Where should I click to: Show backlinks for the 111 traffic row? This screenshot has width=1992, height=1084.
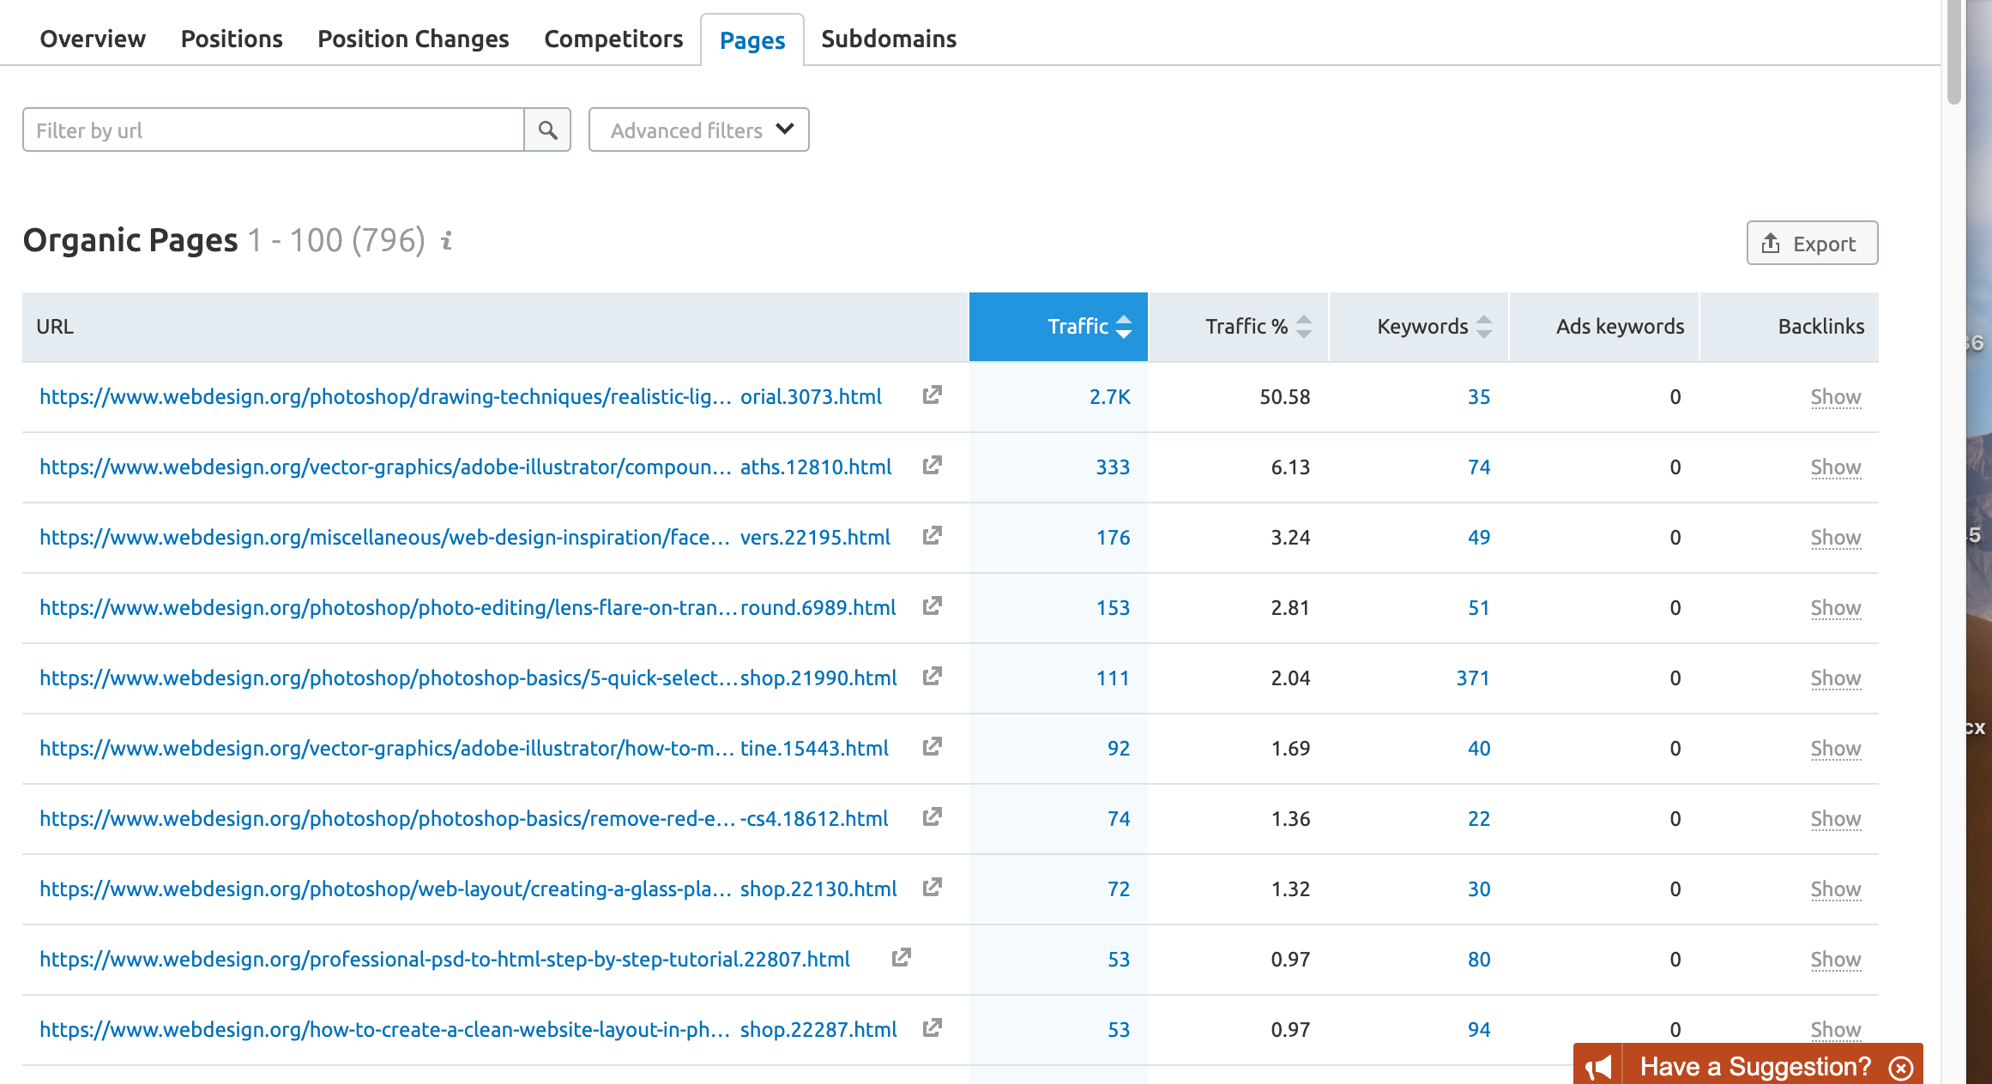(x=1836, y=678)
